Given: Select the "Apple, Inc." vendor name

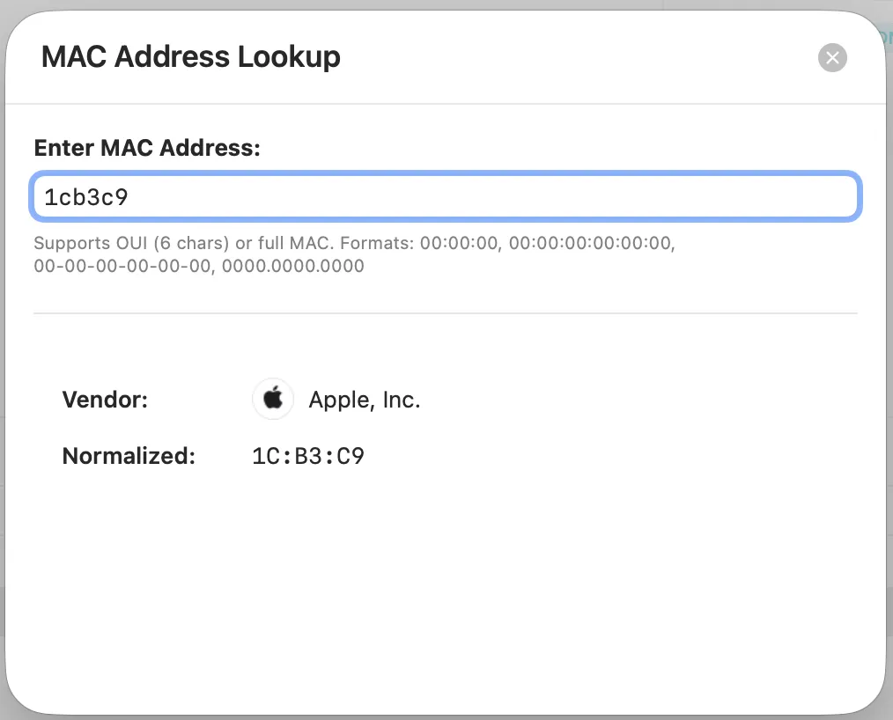Looking at the screenshot, I should 365,400.
